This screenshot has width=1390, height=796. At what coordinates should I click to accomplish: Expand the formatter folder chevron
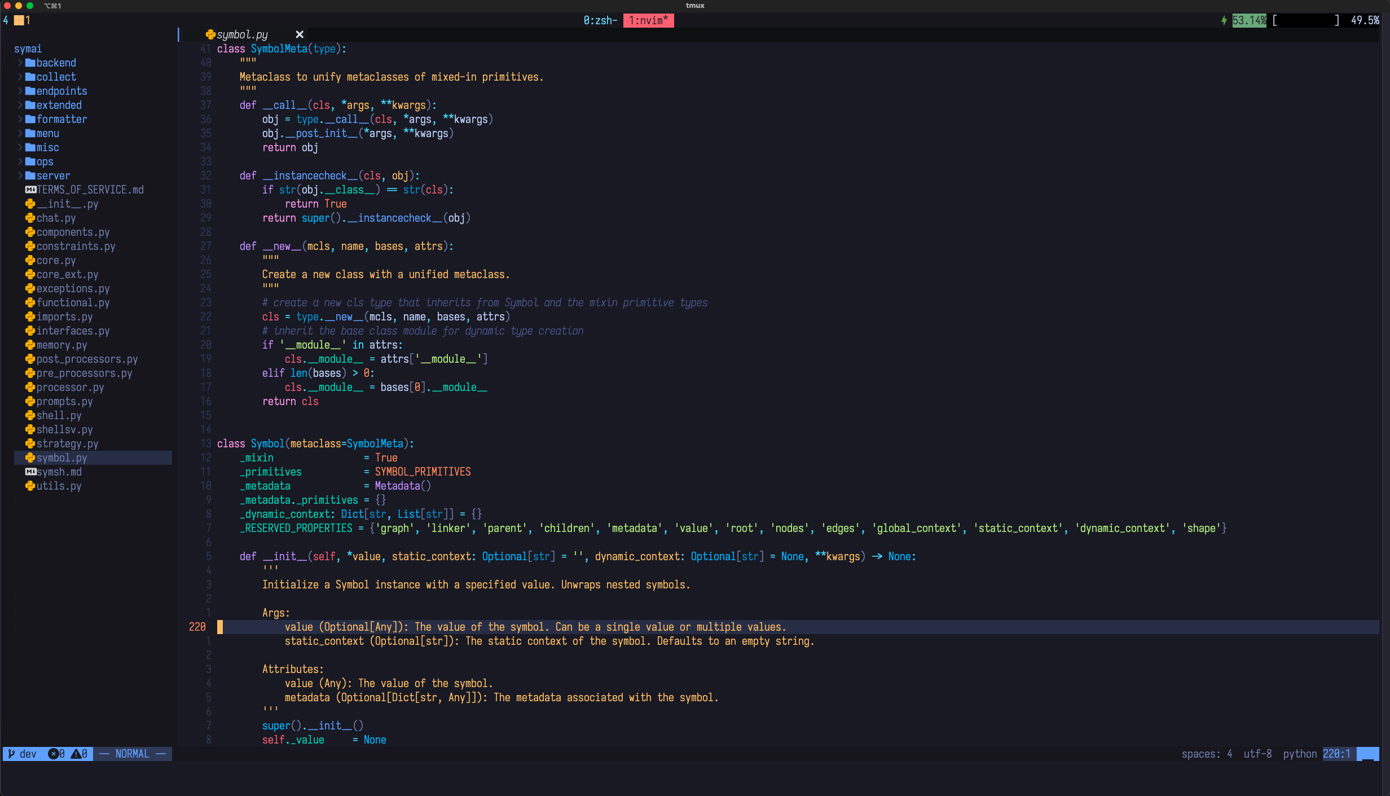(x=20, y=119)
